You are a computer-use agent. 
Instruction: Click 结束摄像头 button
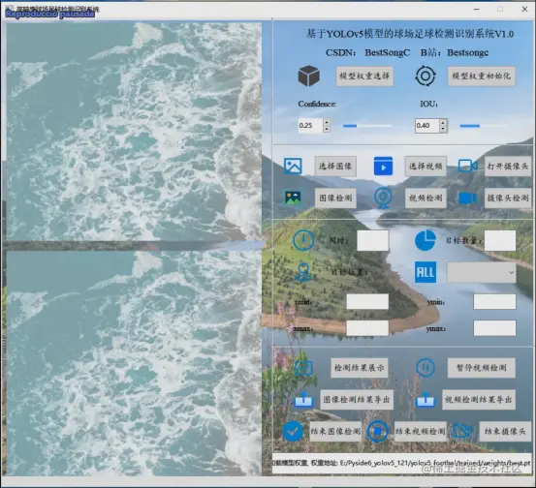(x=505, y=431)
